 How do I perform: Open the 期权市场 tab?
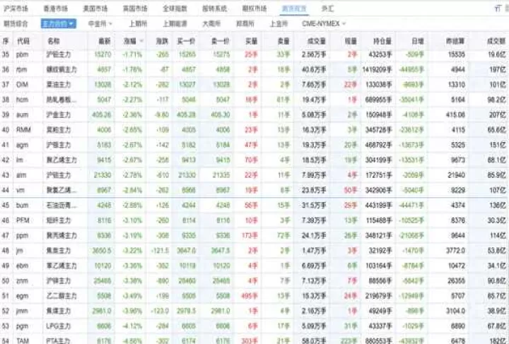click(x=255, y=8)
